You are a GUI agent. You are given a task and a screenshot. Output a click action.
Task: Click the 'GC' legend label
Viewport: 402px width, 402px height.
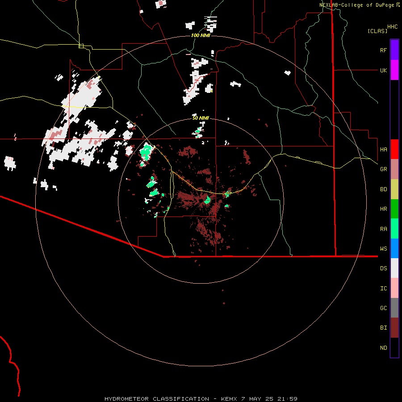pyautogui.click(x=383, y=308)
